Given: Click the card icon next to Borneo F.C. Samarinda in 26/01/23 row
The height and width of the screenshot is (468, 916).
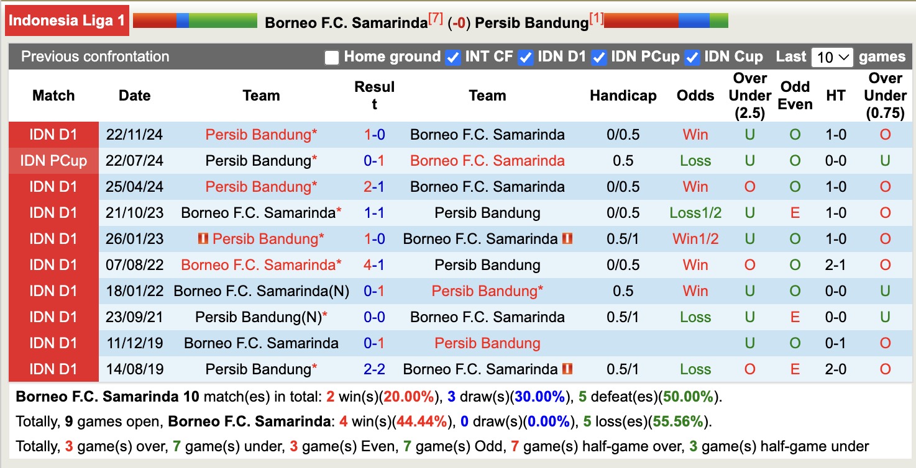Looking at the screenshot, I should [x=566, y=238].
